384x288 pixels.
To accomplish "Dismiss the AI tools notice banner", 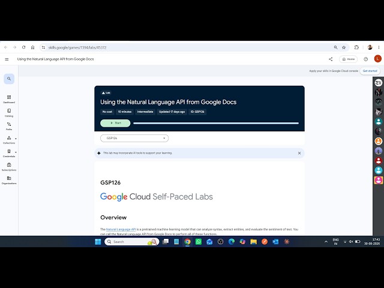I will (x=299, y=153).
